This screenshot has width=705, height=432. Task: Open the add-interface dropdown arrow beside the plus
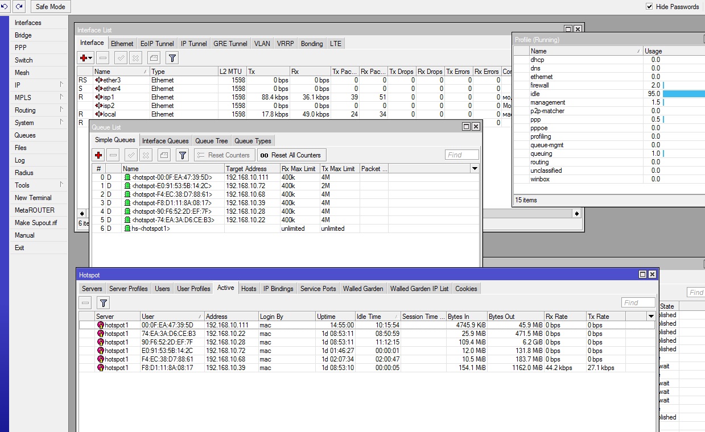point(90,58)
